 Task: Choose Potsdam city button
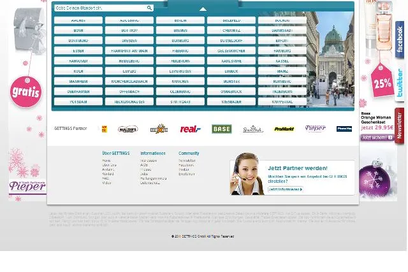click(78, 102)
